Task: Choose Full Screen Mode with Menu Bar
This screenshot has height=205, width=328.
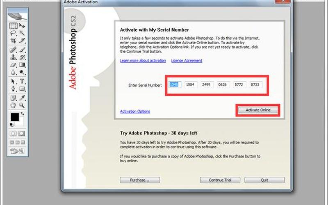Action: coord(17,142)
